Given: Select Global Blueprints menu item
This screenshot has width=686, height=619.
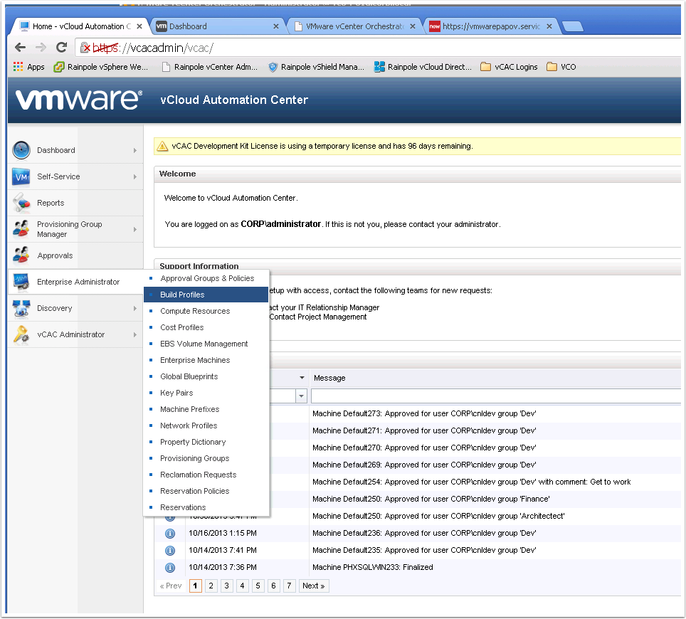Looking at the screenshot, I should (206, 376).
